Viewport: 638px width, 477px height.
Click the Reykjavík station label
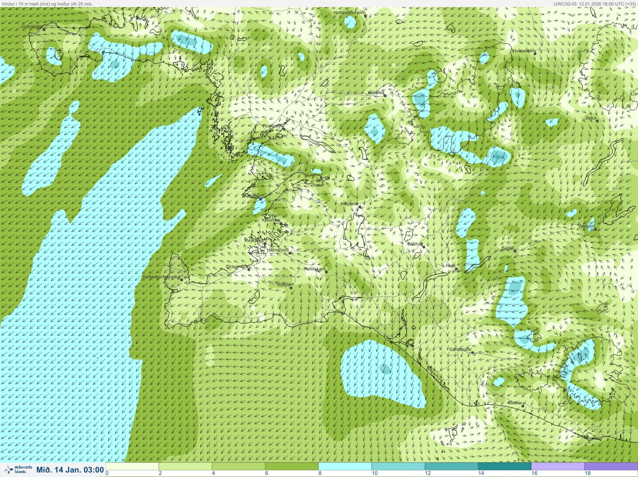click(x=255, y=240)
